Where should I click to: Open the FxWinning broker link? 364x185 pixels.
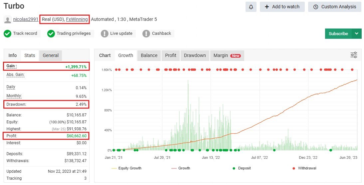tap(77, 19)
